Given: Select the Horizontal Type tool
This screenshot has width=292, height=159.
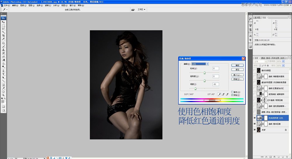Looking at the screenshot, I should point(4,74).
